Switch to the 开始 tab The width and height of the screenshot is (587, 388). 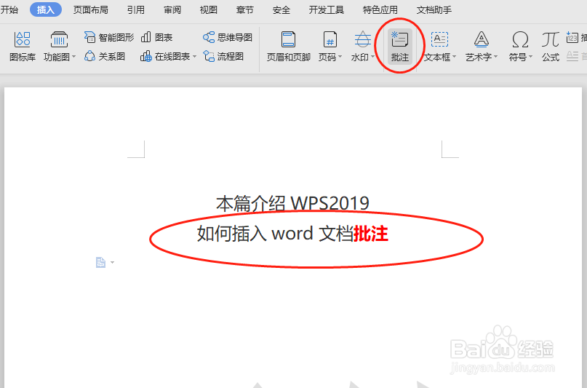pos(9,9)
